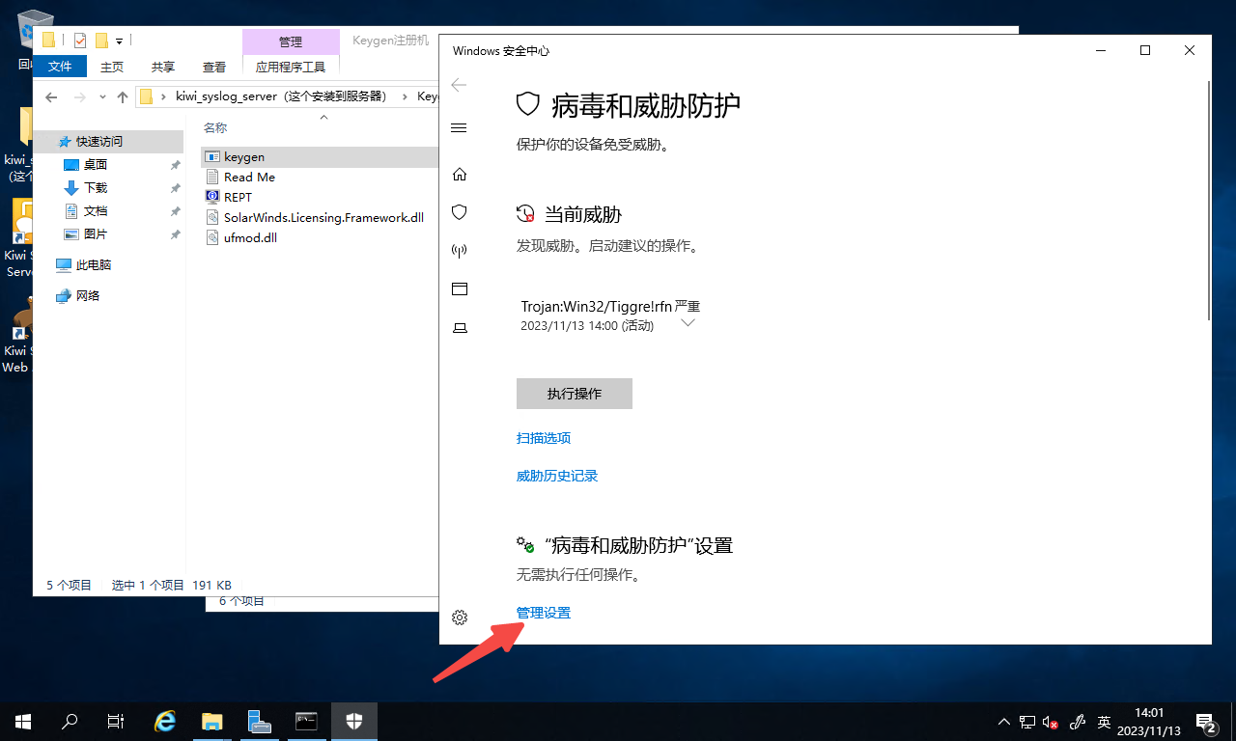Open the recent locations dropdown in Explorer
1236x741 pixels.
point(102,96)
